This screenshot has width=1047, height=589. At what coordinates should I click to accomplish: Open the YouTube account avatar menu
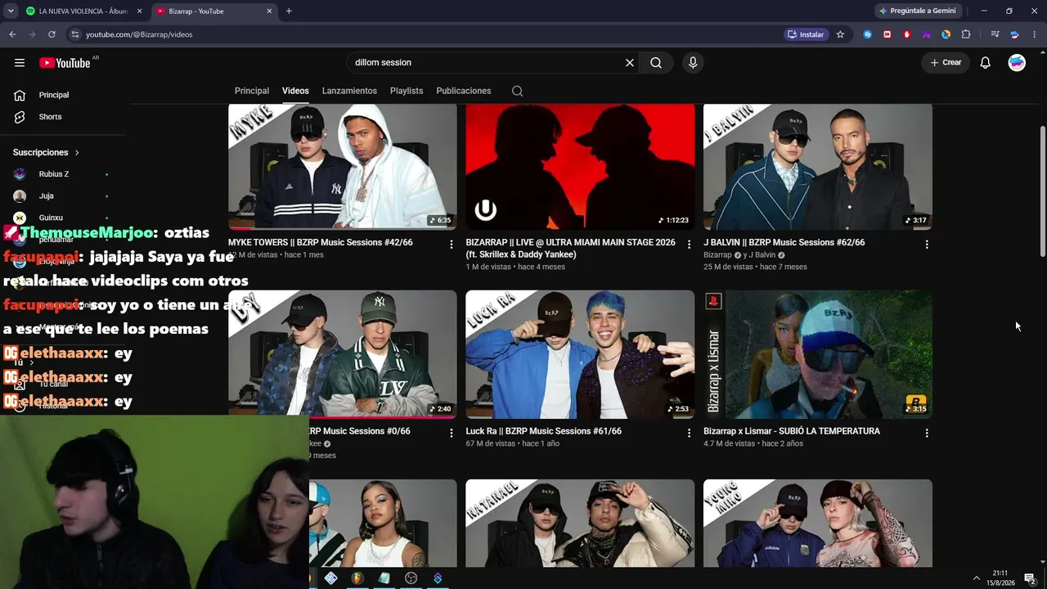point(1017,63)
